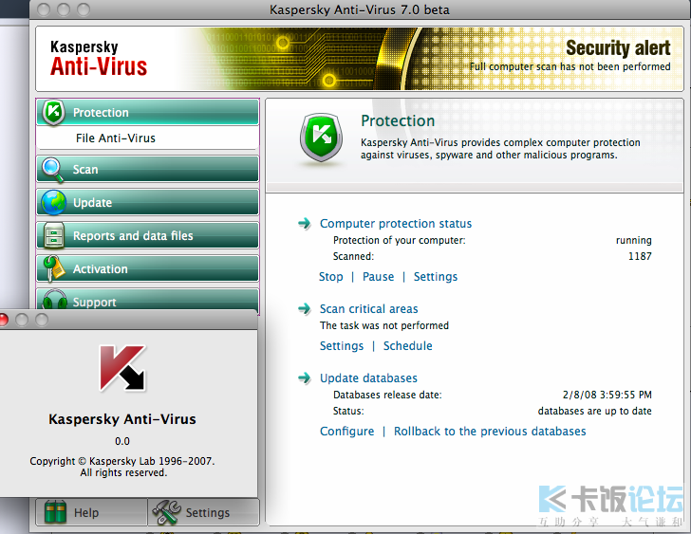Open Reports and data files section
The height and width of the screenshot is (534, 691).
[148, 235]
